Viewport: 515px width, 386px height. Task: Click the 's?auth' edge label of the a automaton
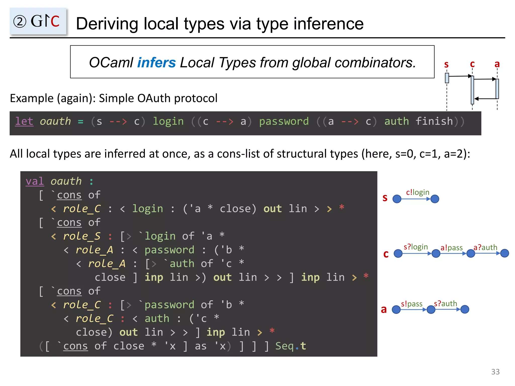(x=445, y=303)
